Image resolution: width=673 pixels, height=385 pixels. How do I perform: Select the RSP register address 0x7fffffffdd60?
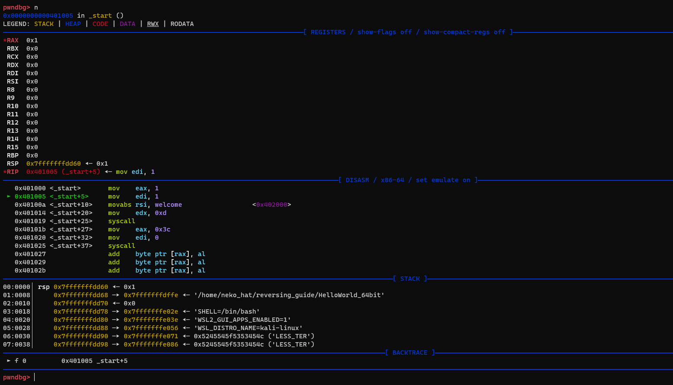point(54,164)
